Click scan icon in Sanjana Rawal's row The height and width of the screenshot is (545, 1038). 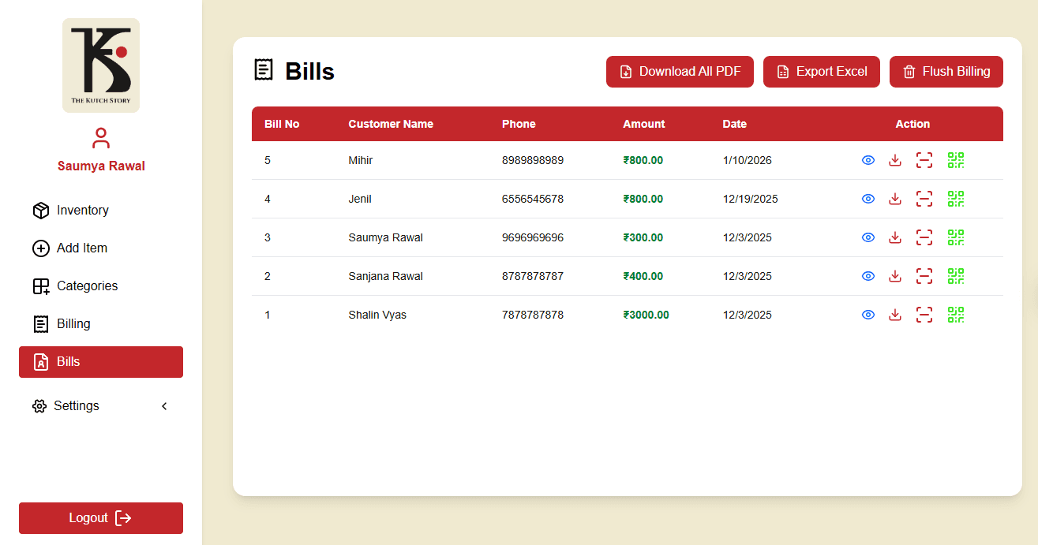tap(924, 276)
